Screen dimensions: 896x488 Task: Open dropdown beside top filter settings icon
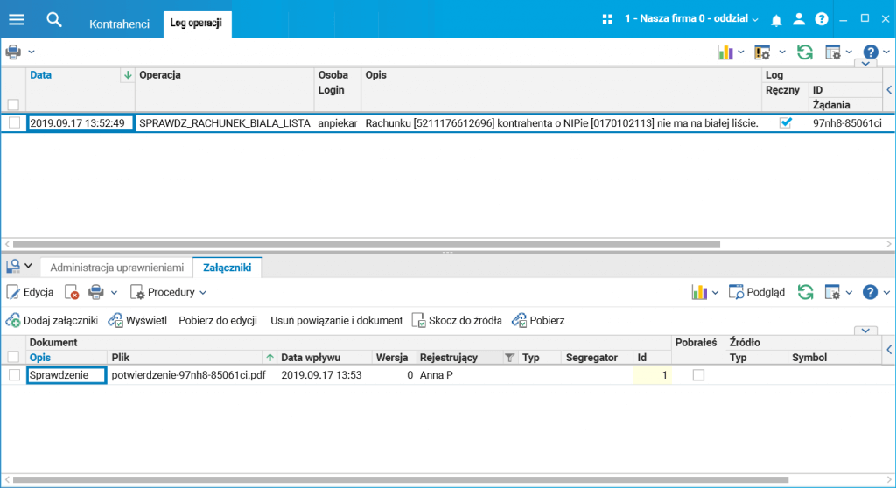click(782, 52)
